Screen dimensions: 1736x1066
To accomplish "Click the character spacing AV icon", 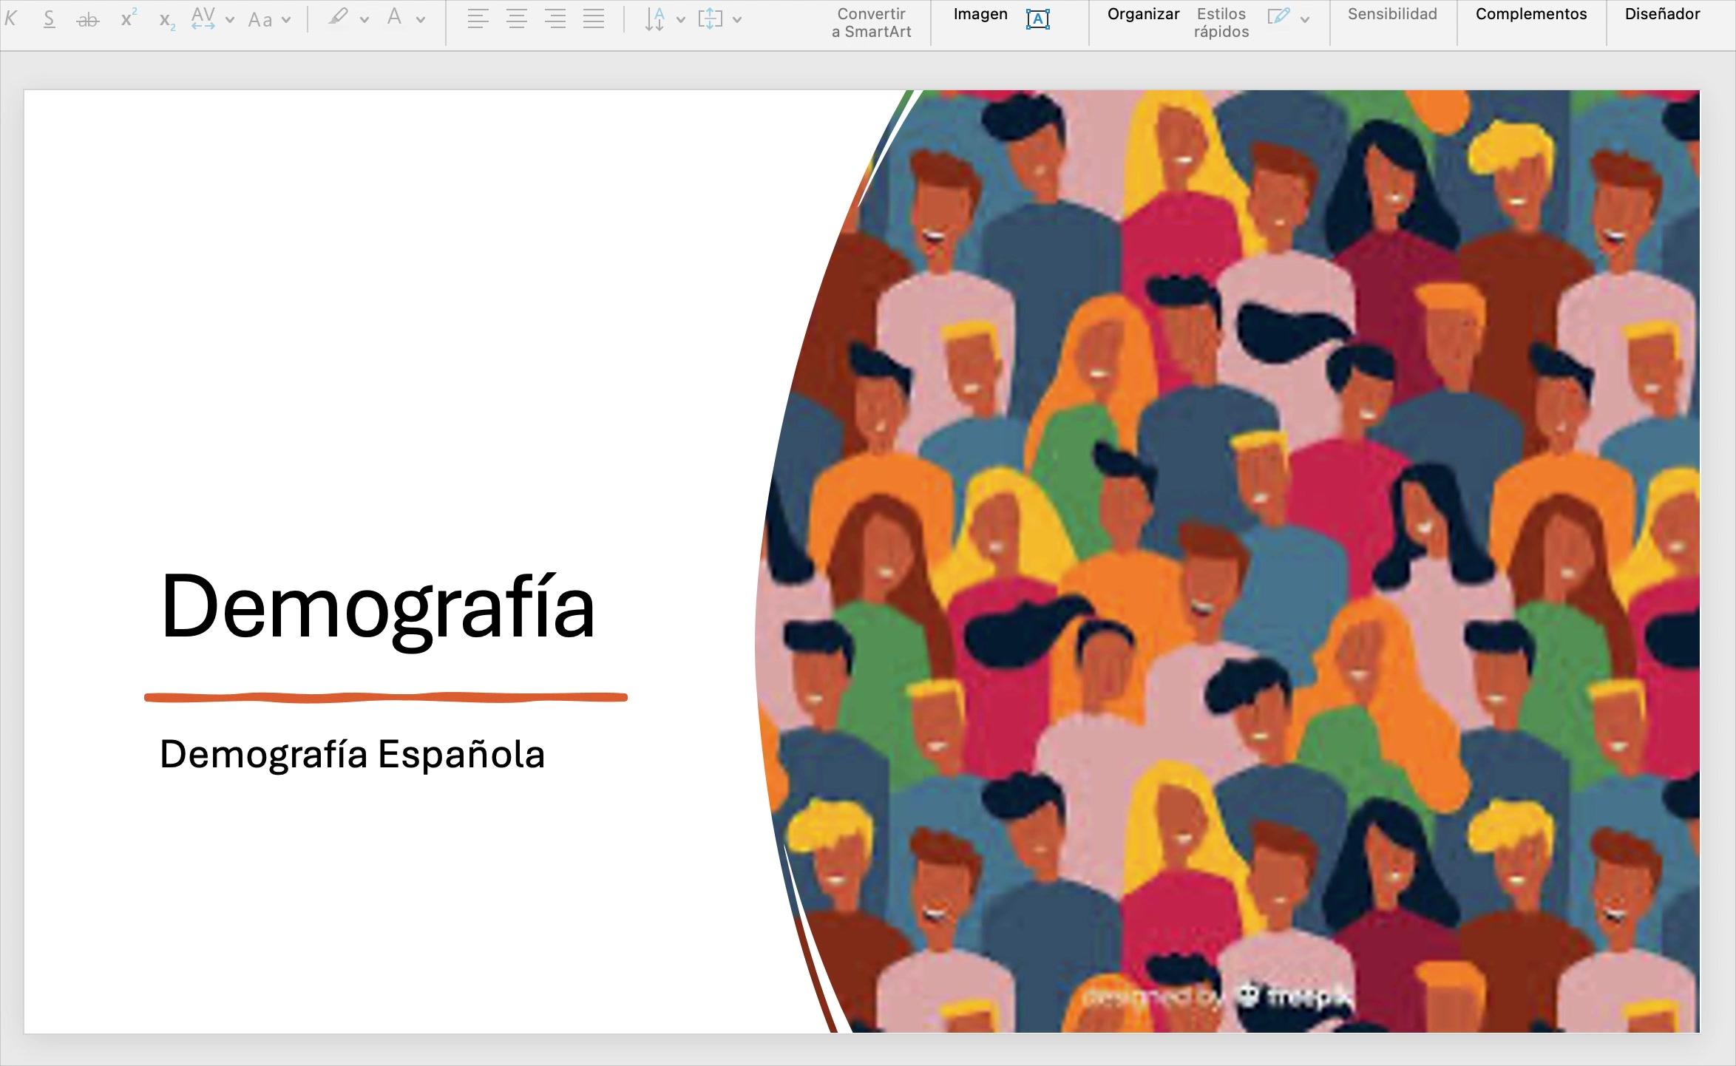I will click(x=203, y=19).
